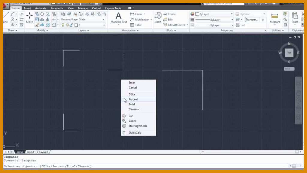Click Create block button
Screen dimensions: 307x173
pos(170,14)
